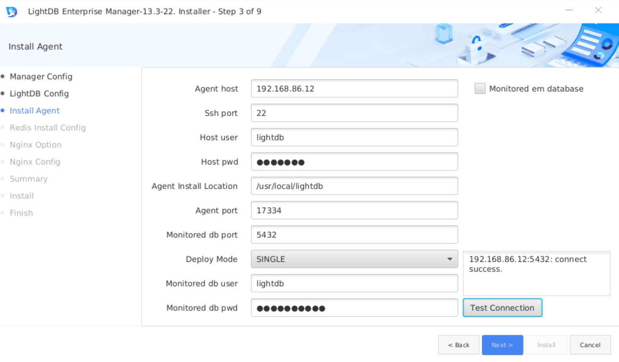Click the Monitored db port field
The image size is (619, 362).
tap(354, 235)
